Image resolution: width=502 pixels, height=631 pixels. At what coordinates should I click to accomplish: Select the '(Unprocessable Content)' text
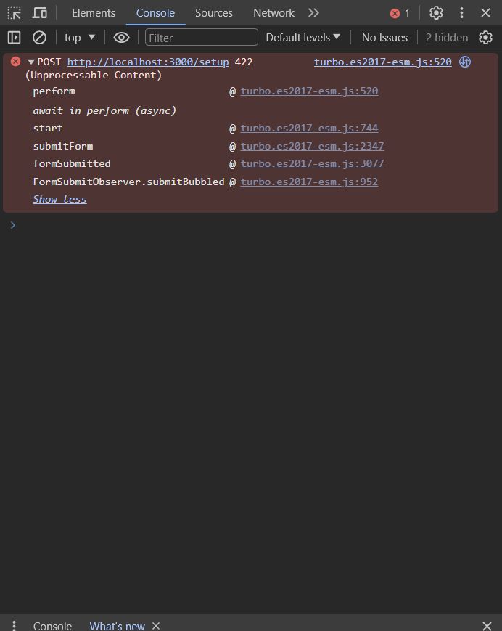pyautogui.click(x=94, y=75)
